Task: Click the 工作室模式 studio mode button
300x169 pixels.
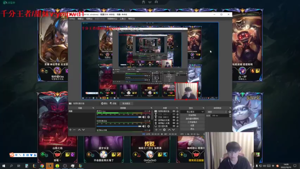Action: click(192, 122)
